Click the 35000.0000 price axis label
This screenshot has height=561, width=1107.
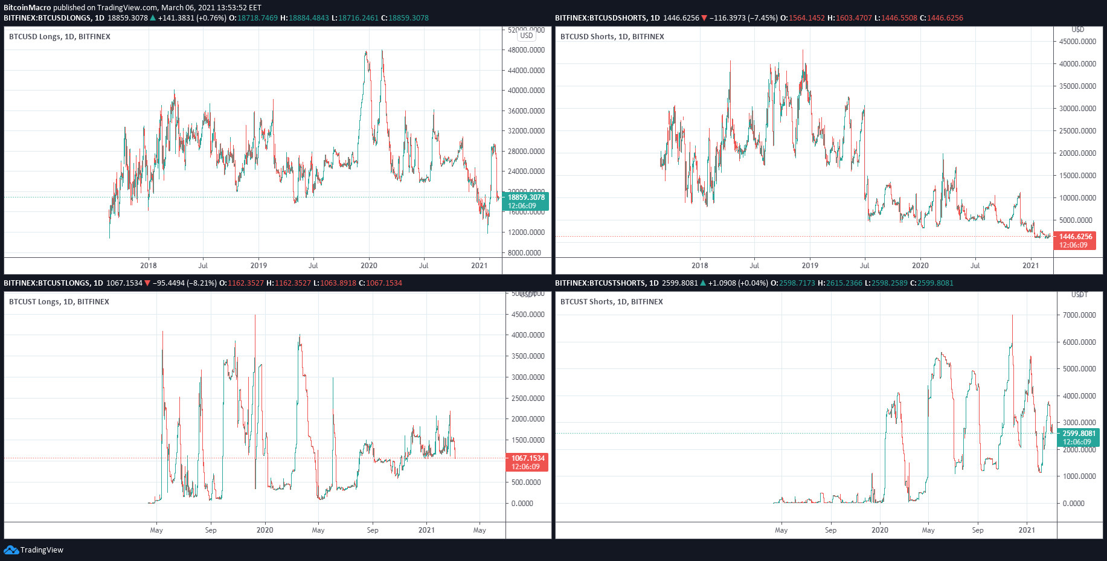tap(1077, 86)
